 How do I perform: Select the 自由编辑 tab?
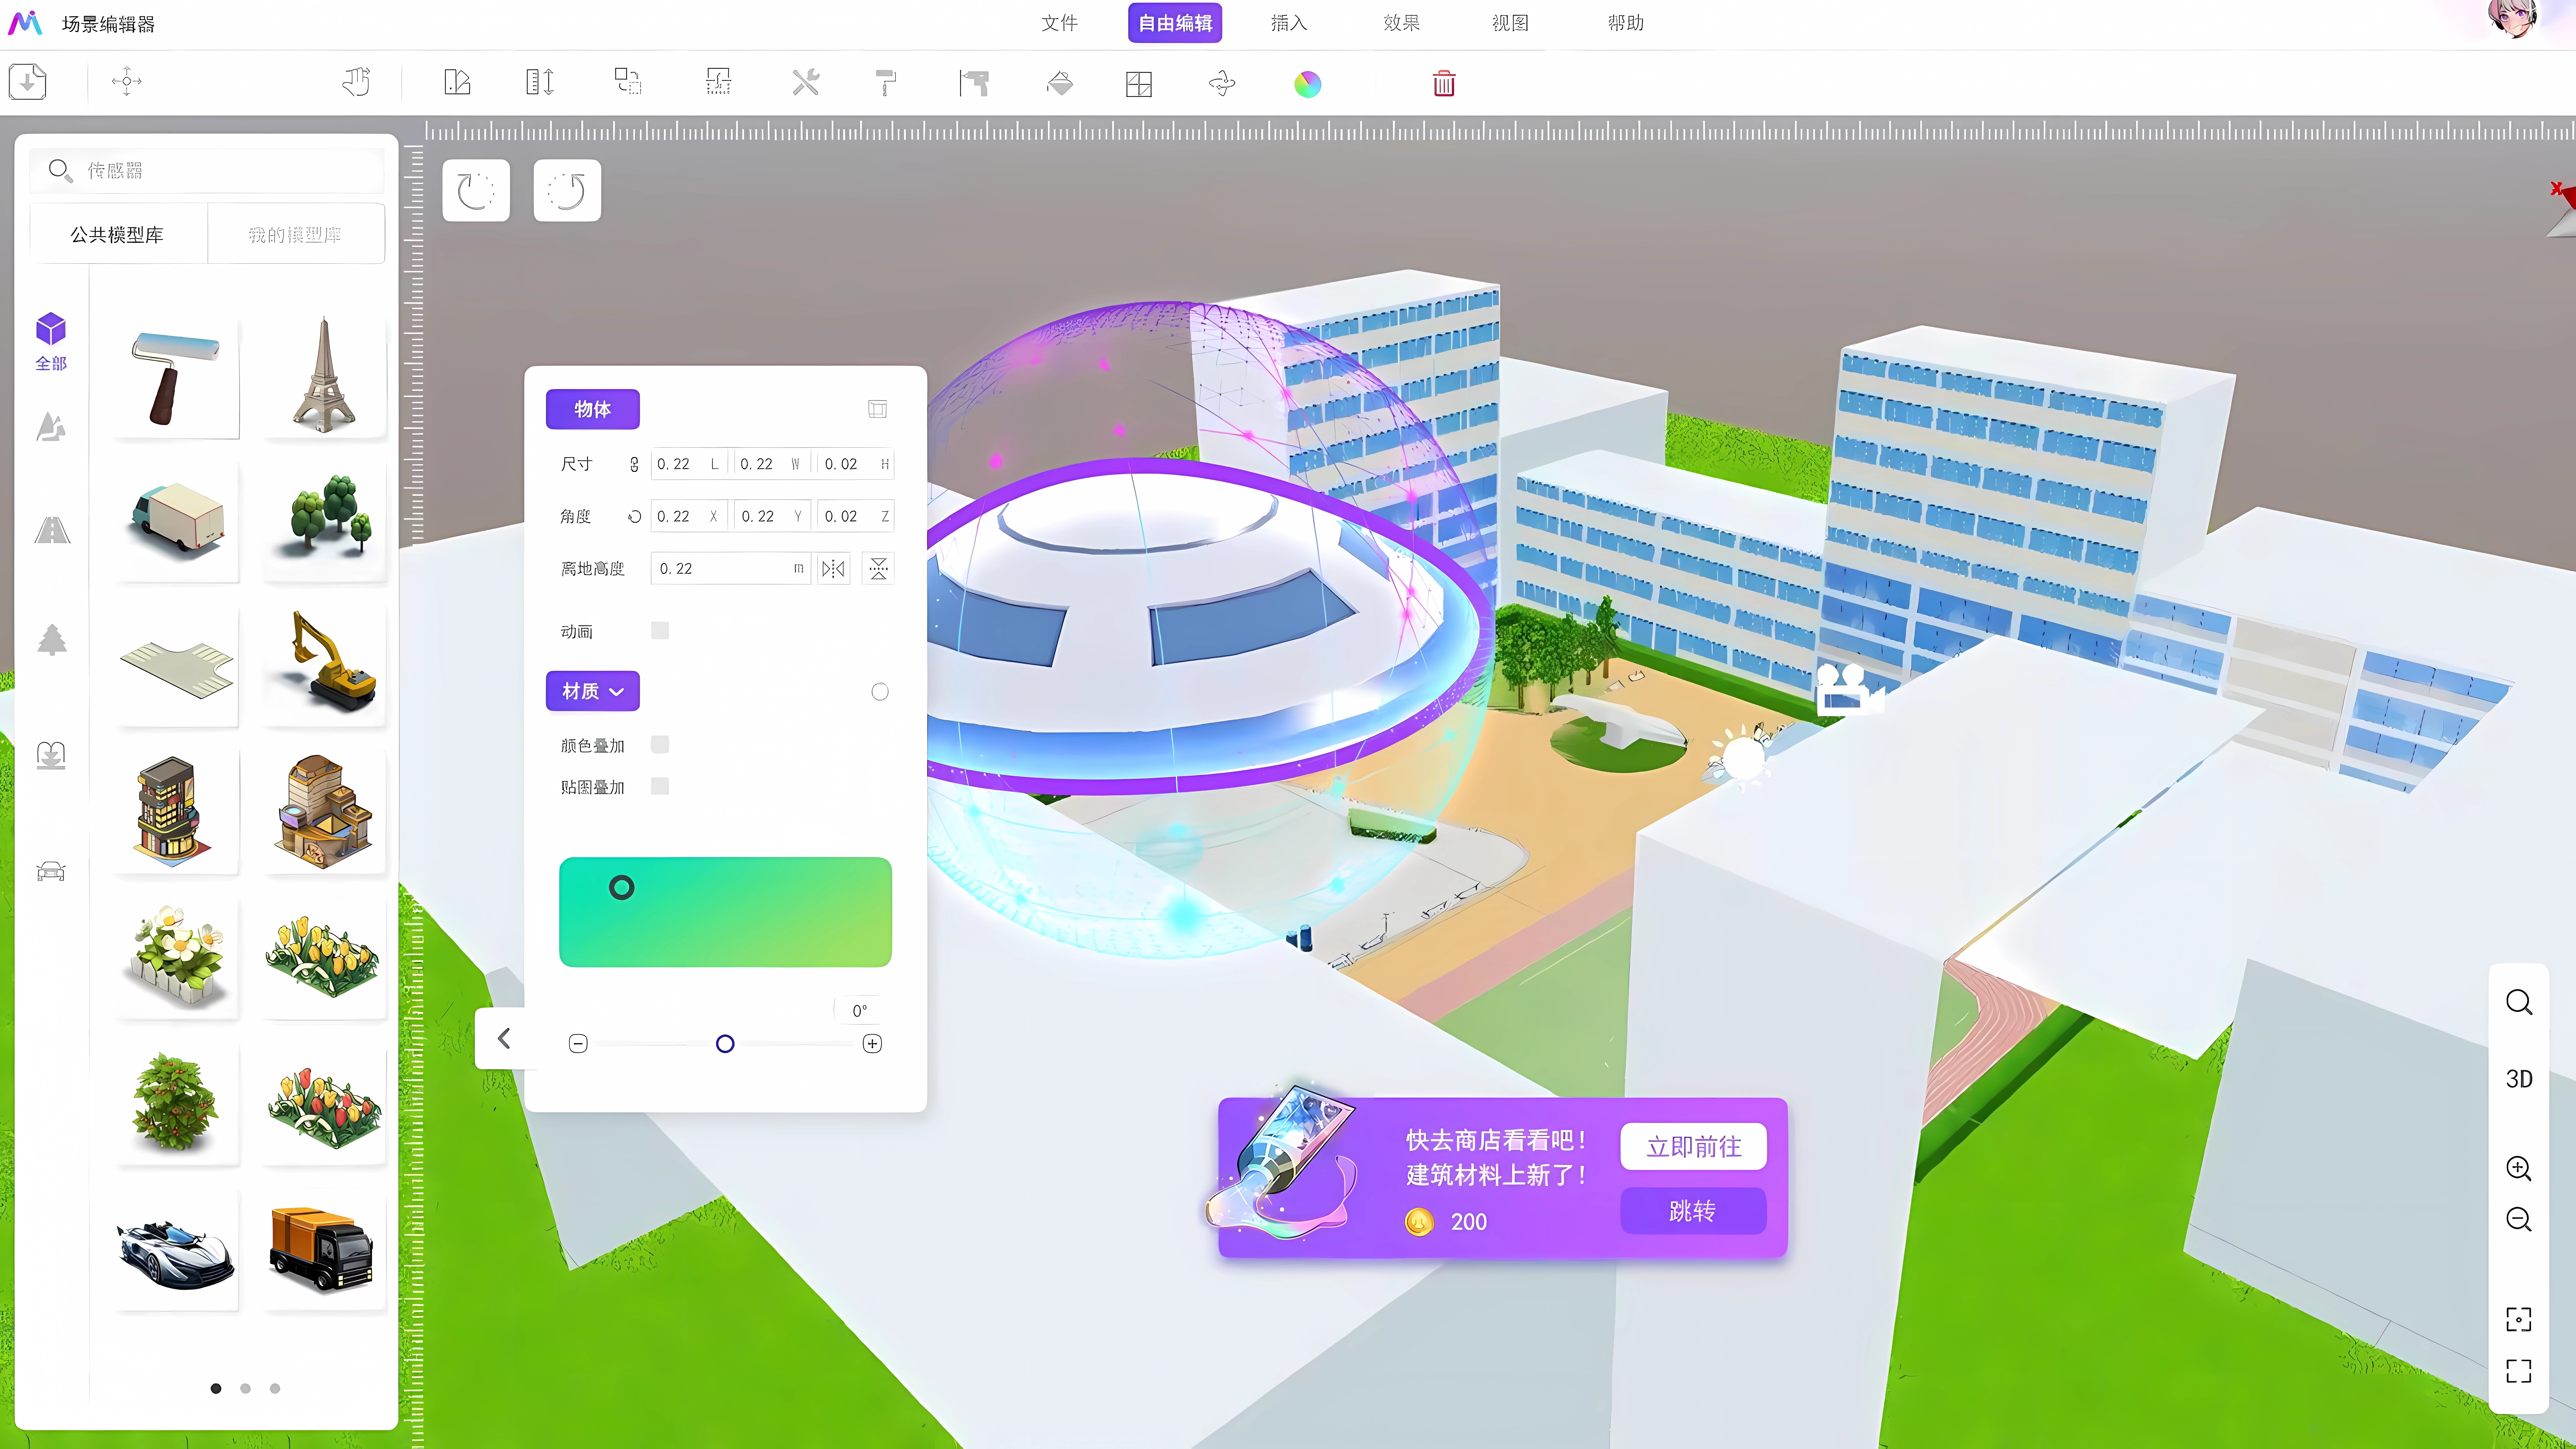[x=1175, y=23]
